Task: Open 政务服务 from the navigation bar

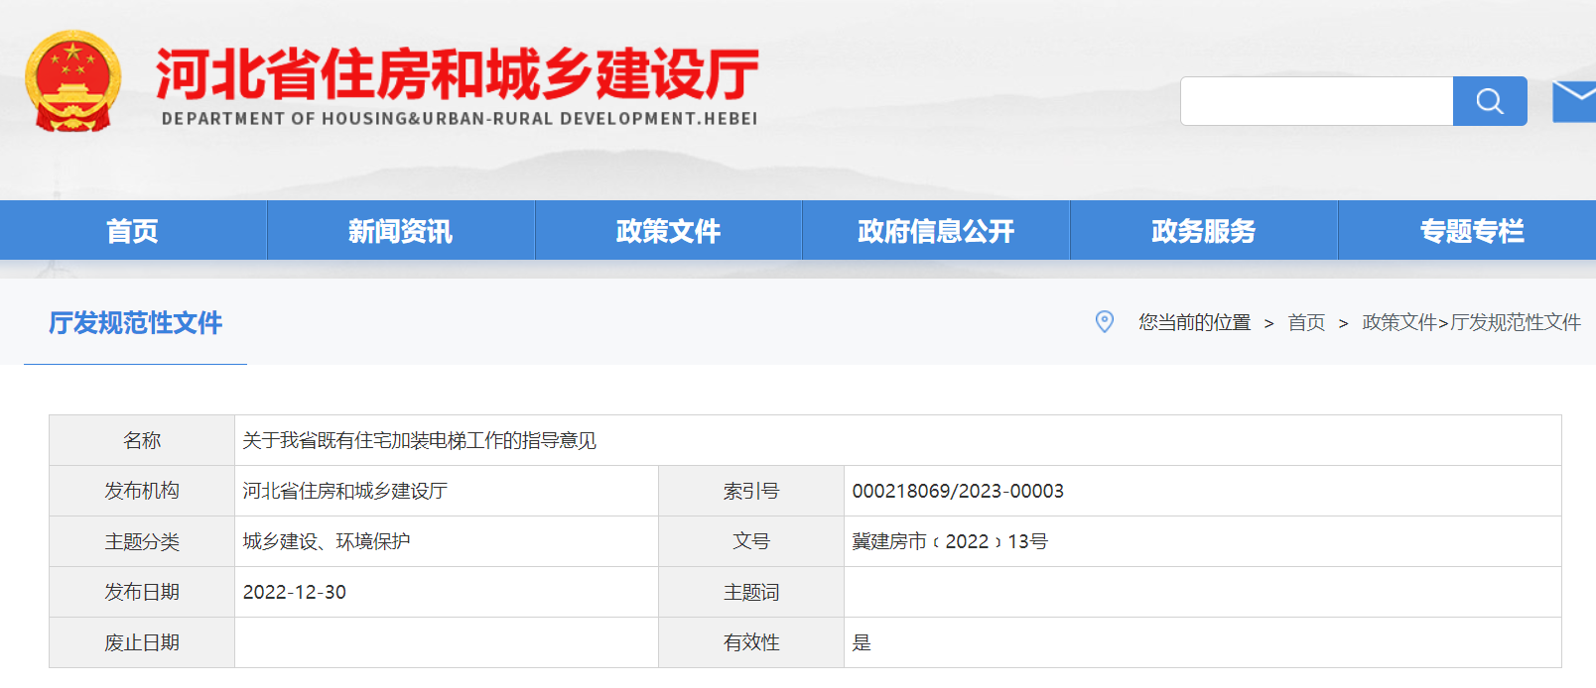Action: coord(1203,231)
